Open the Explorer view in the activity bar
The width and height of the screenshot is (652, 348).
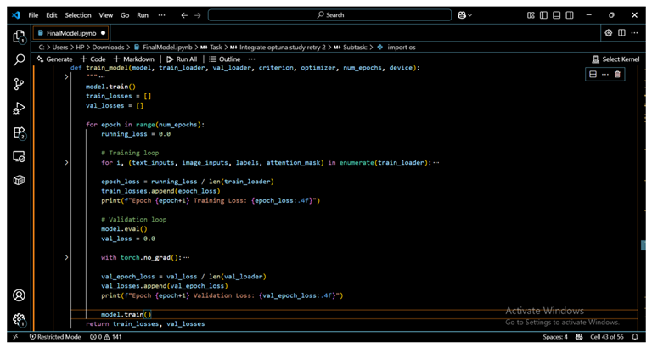coord(19,36)
